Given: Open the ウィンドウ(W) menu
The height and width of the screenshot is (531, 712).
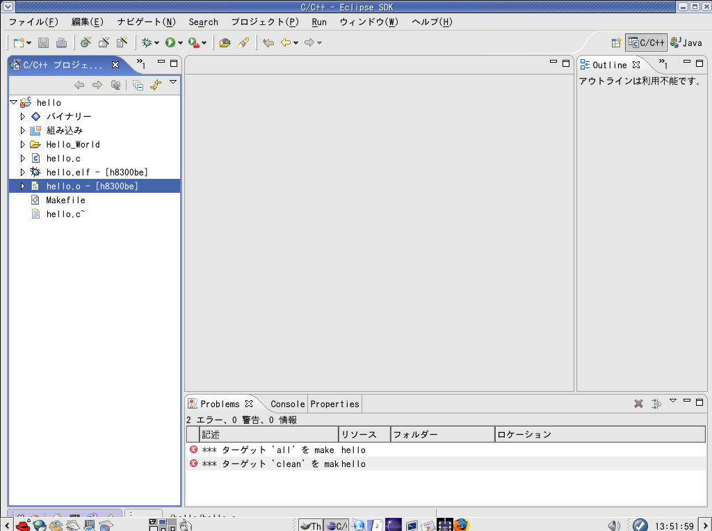Looking at the screenshot, I should [369, 22].
